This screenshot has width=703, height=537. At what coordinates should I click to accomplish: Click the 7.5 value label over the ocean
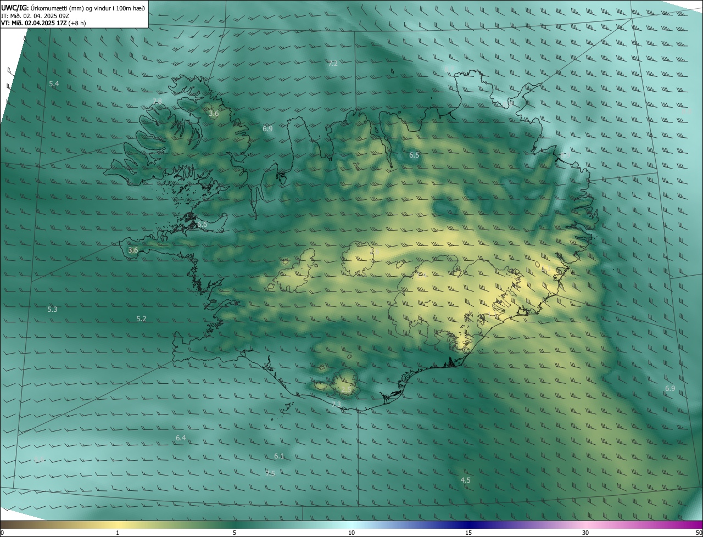coord(270,474)
